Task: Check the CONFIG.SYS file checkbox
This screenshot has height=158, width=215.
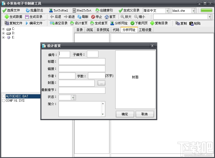Action: click(4, 101)
